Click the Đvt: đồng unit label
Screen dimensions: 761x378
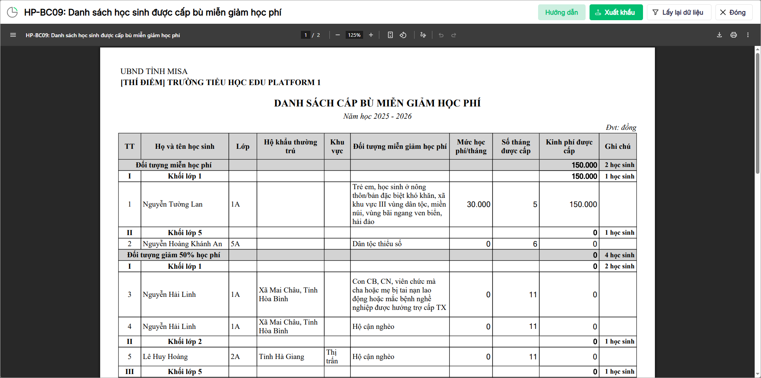point(621,127)
